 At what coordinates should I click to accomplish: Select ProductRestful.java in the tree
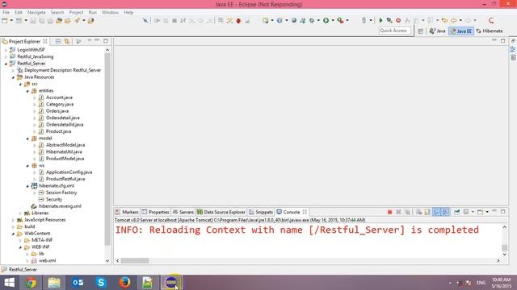coord(65,179)
